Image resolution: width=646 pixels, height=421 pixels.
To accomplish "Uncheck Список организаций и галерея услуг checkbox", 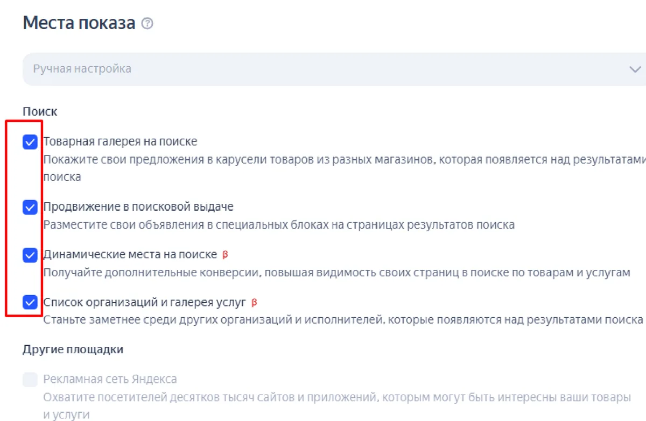I will coord(30,302).
